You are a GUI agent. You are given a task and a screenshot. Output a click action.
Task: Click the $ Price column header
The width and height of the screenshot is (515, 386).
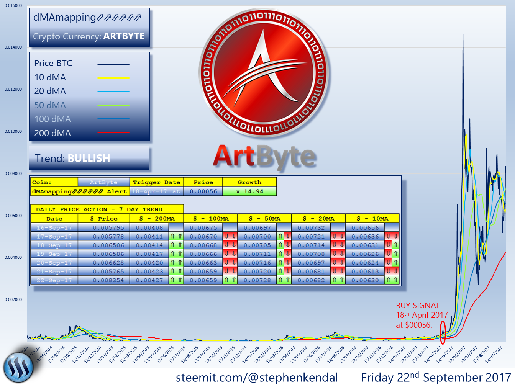click(x=104, y=218)
